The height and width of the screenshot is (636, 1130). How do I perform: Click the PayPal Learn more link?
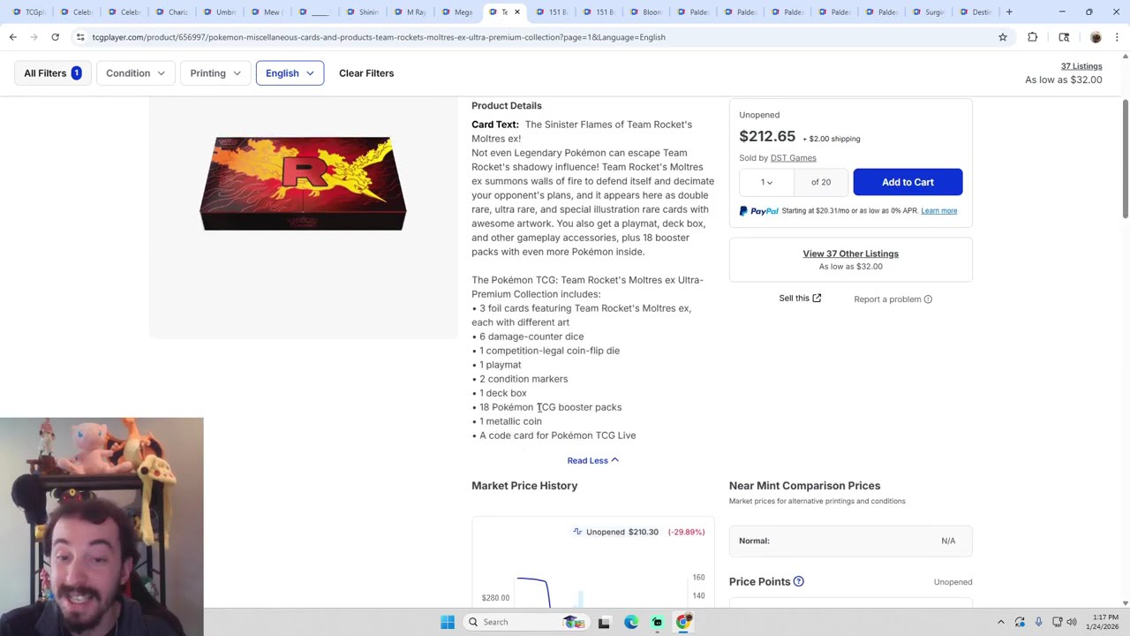[x=938, y=211]
